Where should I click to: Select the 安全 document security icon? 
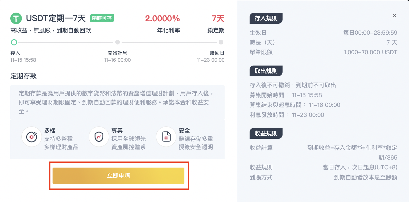click(x=166, y=137)
